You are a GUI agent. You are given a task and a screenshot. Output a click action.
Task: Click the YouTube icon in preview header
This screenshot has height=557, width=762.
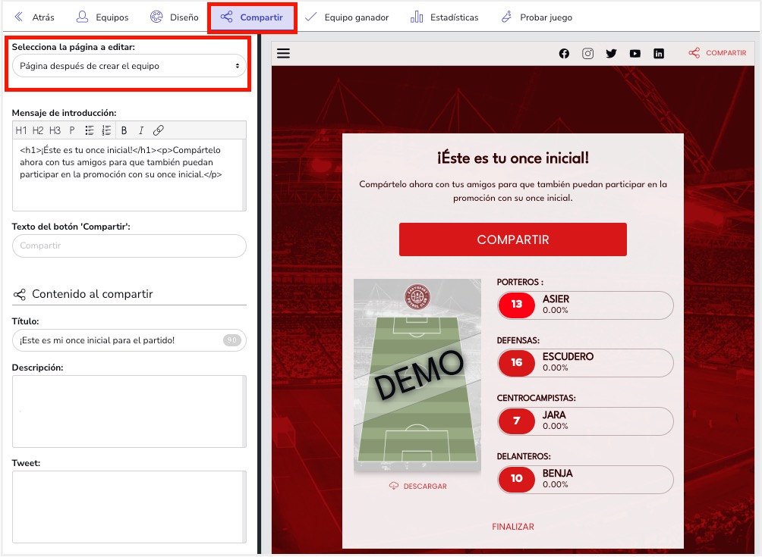point(635,53)
